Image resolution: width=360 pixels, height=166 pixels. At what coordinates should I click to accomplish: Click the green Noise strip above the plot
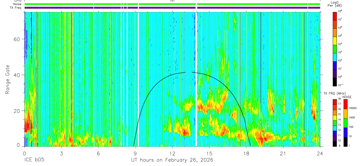tap(172, 4)
